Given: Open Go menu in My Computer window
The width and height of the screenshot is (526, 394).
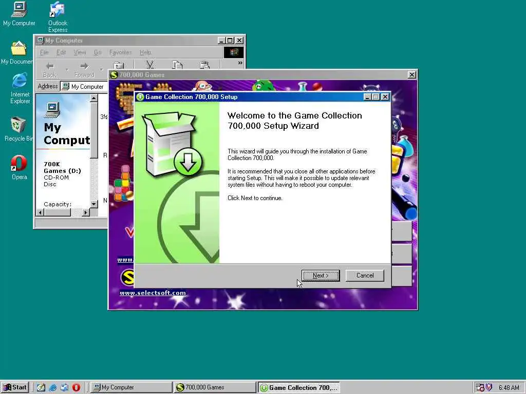Looking at the screenshot, I should coord(98,52).
